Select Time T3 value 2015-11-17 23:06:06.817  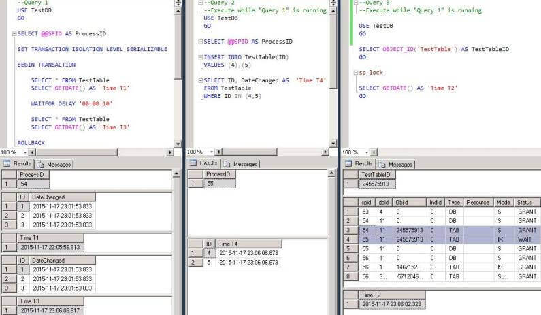point(50,310)
